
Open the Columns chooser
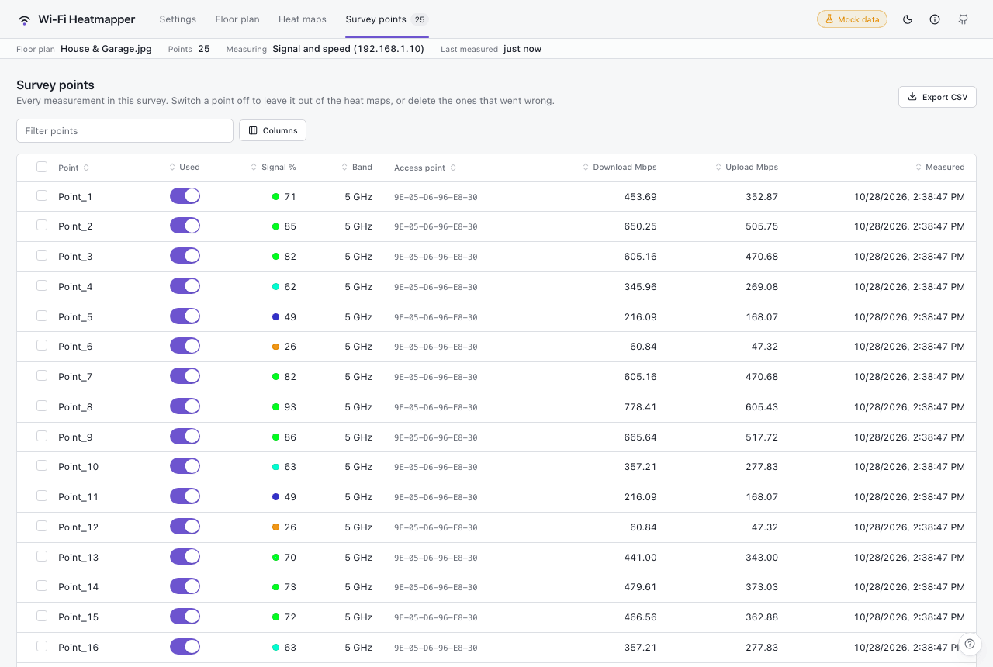coord(272,130)
